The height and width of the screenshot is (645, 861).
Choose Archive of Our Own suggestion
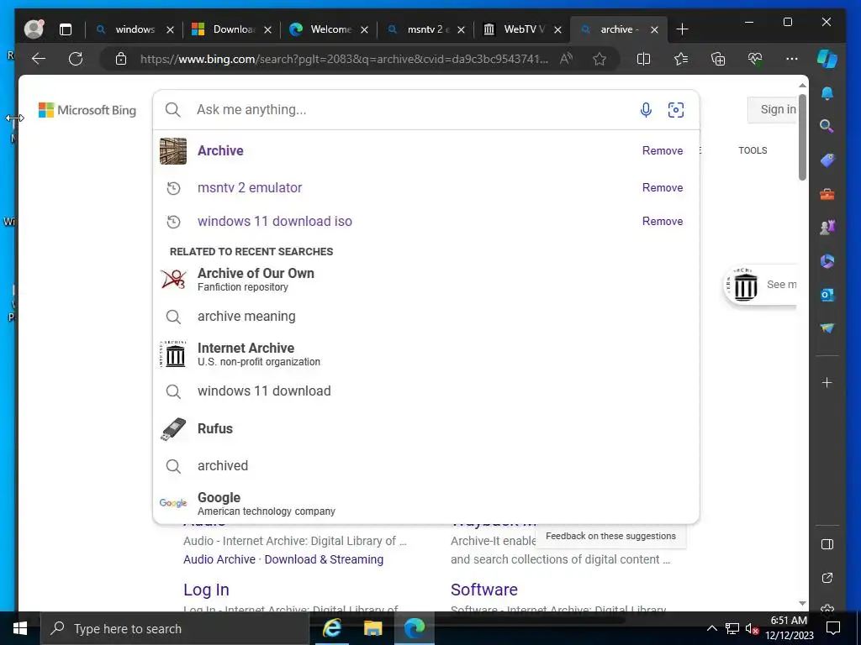coord(425,279)
